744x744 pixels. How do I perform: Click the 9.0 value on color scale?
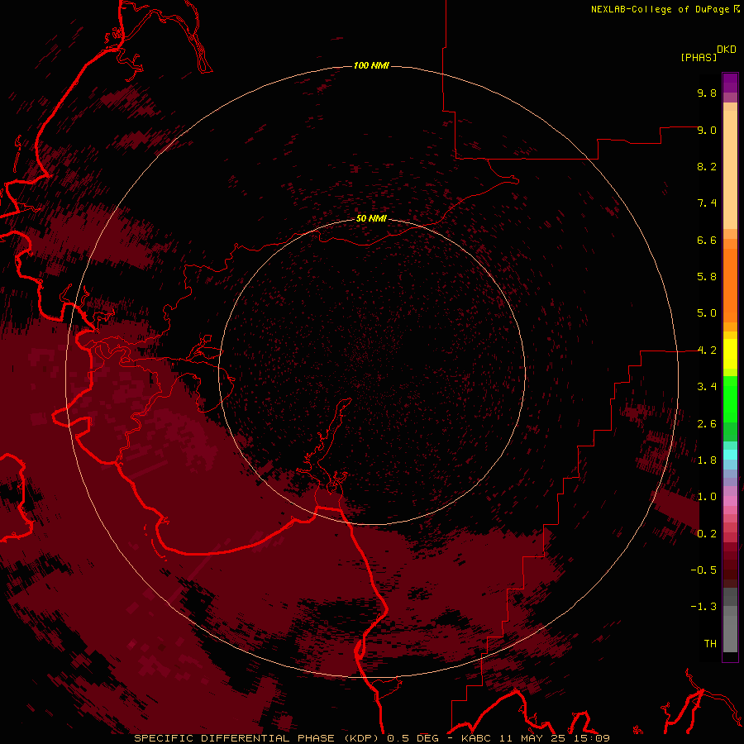[x=707, y=130]
